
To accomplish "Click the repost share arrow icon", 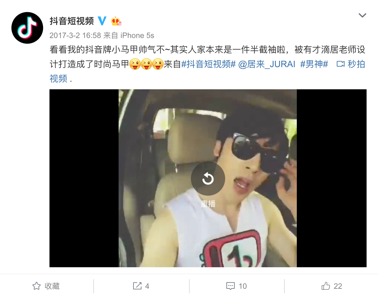I will tap(137, 286).
